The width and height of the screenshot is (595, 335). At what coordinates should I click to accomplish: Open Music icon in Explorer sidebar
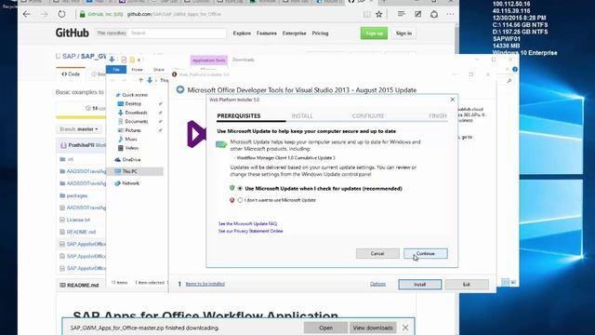[x=120, y=139]
